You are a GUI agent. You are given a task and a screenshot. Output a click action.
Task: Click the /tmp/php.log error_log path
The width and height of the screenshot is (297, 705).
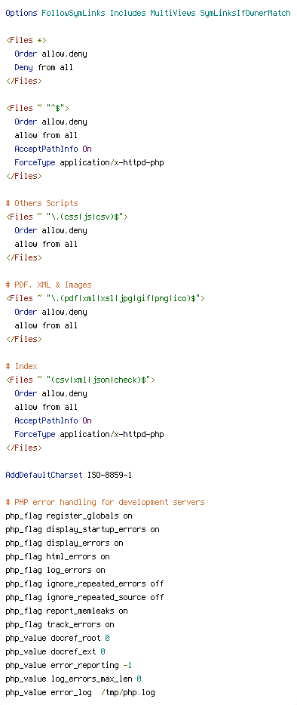click(127, 692)
